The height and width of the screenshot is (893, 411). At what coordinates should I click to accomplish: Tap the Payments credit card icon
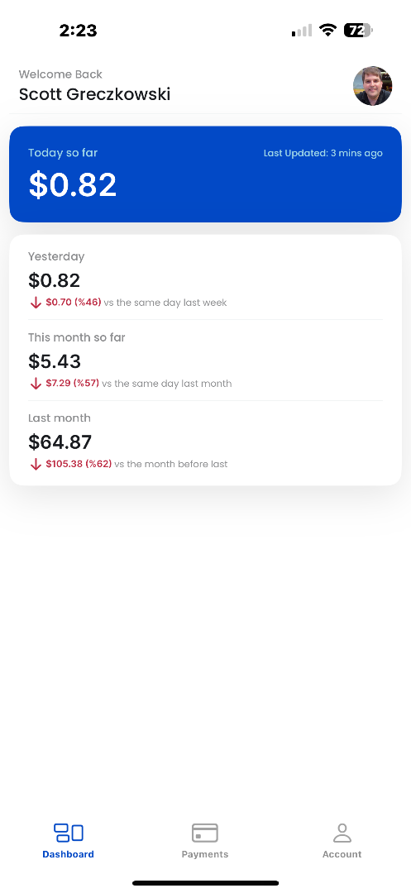pyautogui.click(x=205, y=833)
